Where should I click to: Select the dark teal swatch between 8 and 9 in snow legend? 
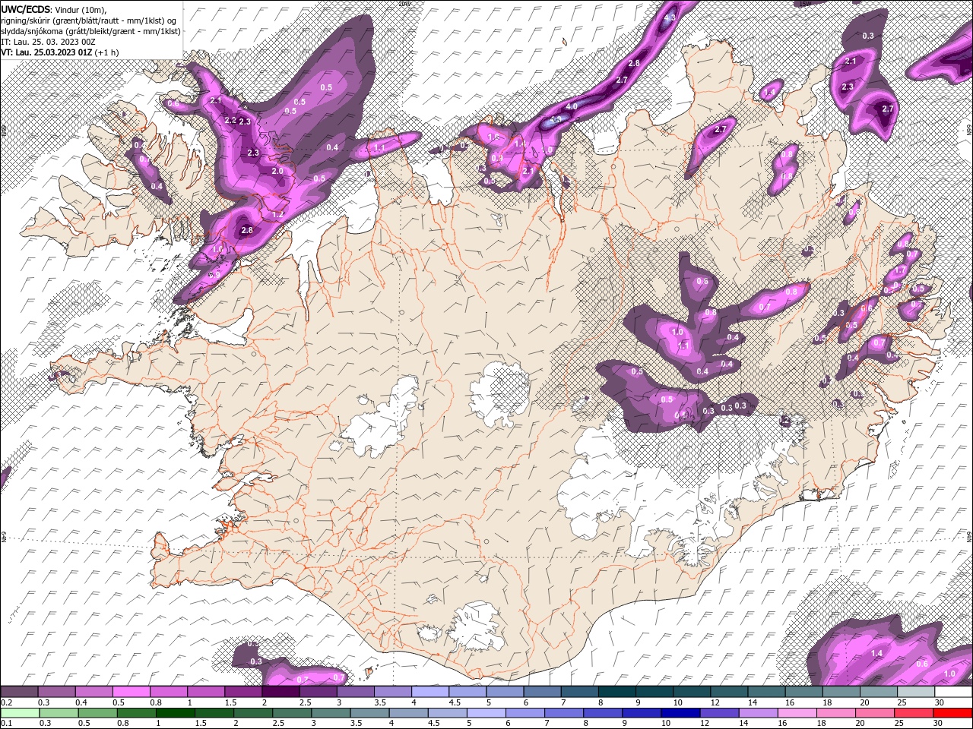[x=617, y=691]
